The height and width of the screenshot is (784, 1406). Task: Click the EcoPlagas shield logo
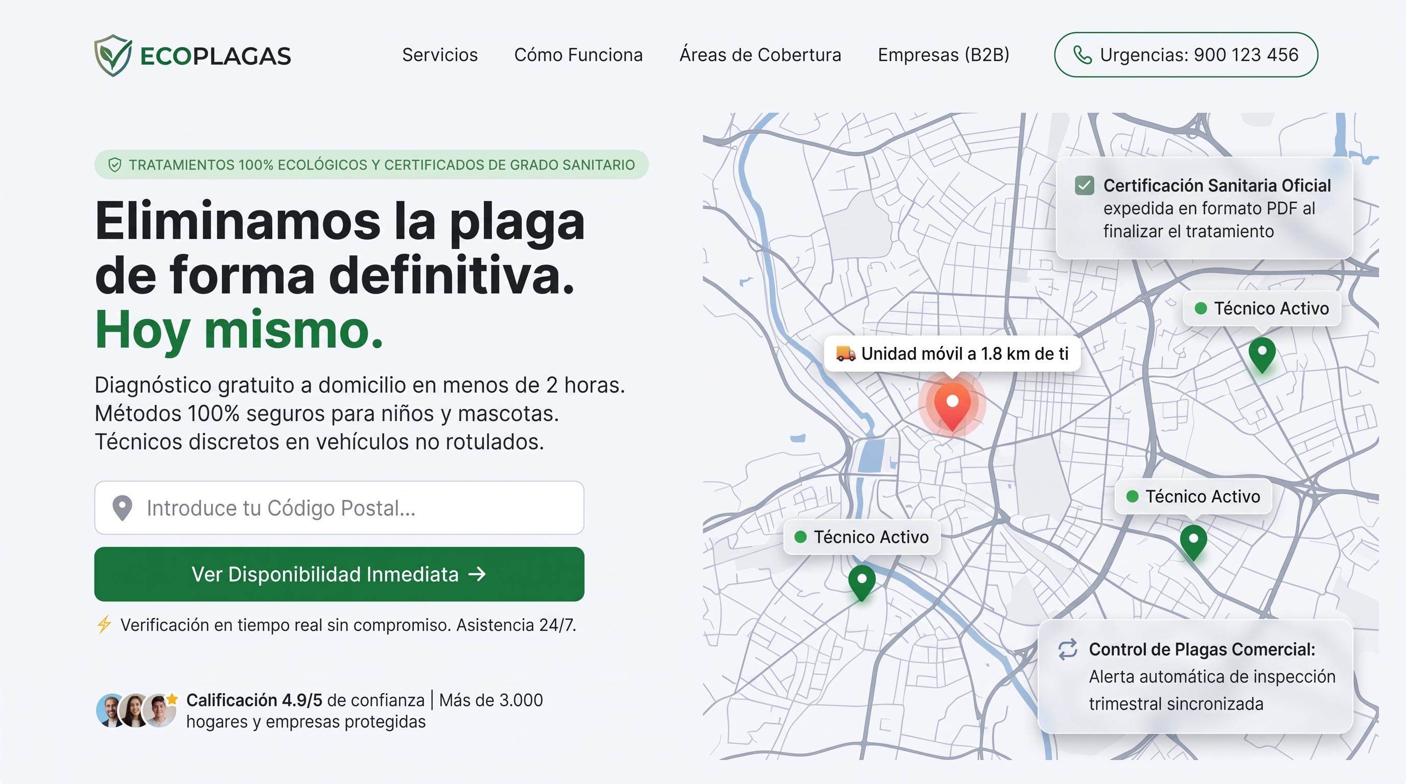tap(113, 55)
